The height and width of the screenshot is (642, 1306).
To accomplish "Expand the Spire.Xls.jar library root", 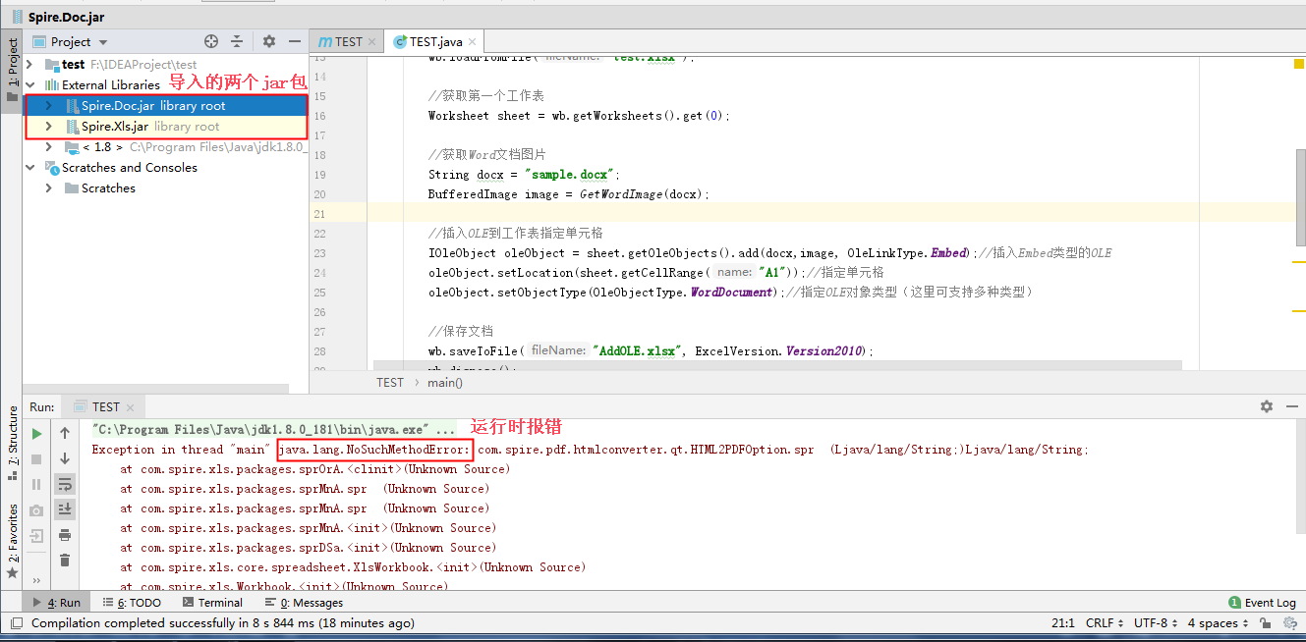I will pos(47,126).
